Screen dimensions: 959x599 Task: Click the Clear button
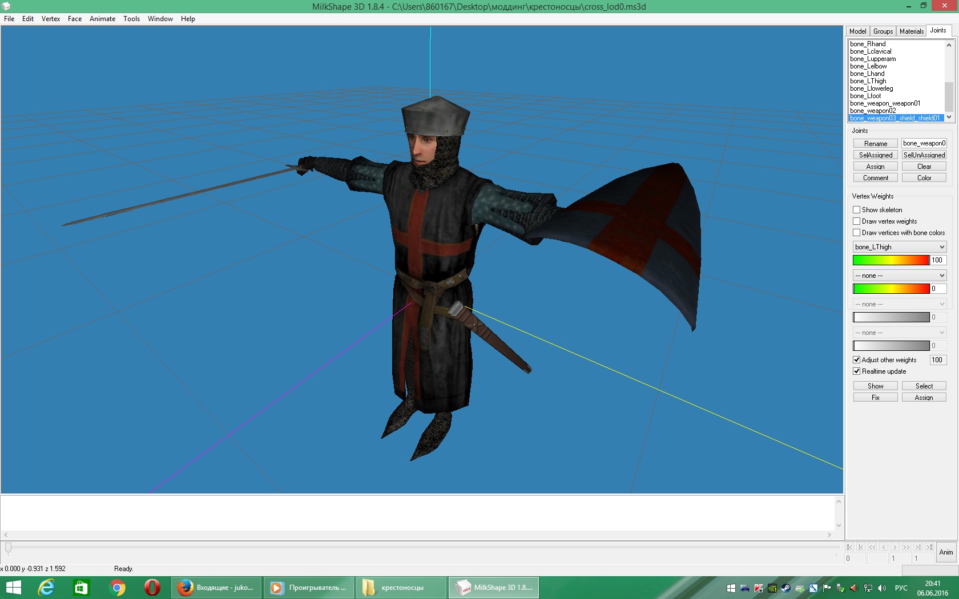click(x=924, y=167)
